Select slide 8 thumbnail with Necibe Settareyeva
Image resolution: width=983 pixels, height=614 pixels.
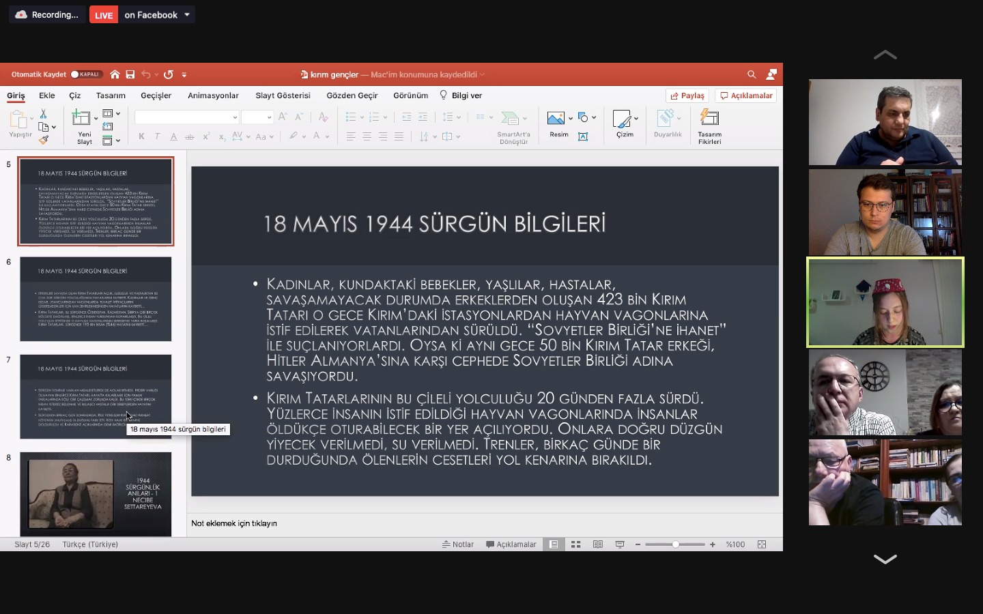point(96,494)
